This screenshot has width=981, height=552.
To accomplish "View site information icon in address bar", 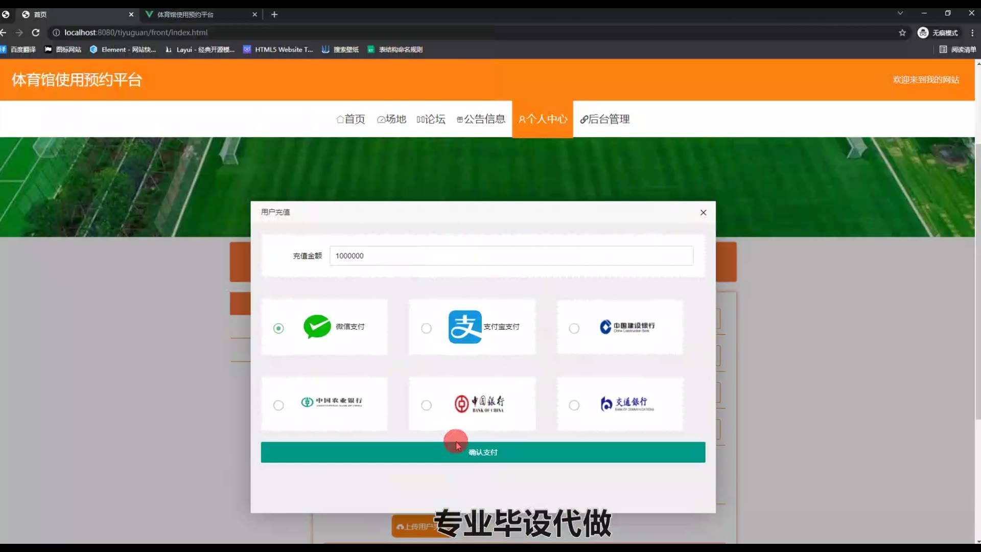I will point(56,32).
